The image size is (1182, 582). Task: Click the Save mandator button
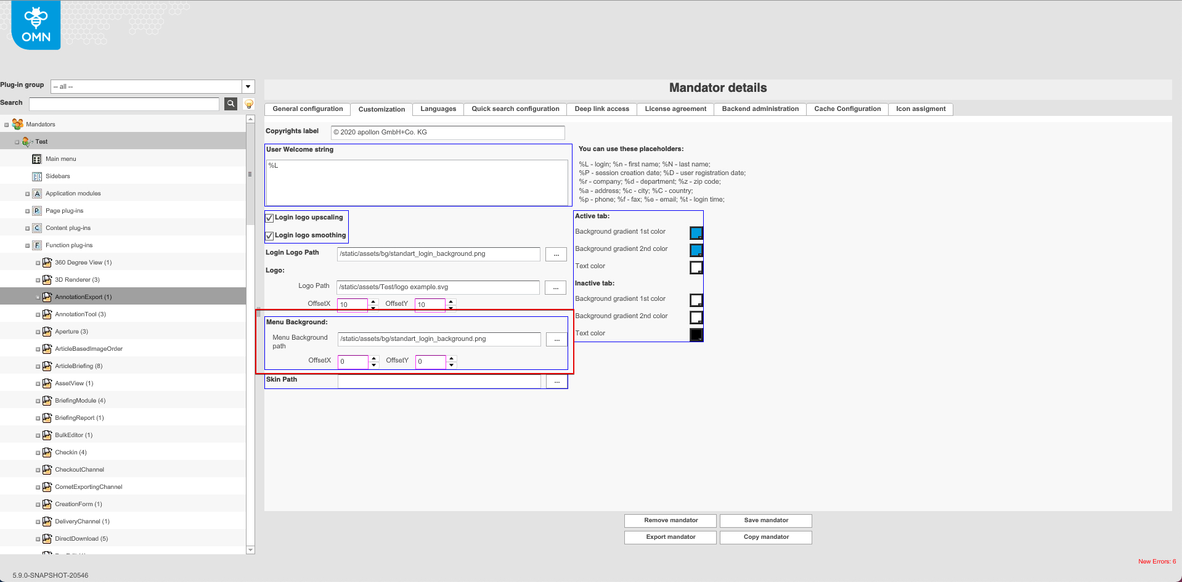coord(765,520)
